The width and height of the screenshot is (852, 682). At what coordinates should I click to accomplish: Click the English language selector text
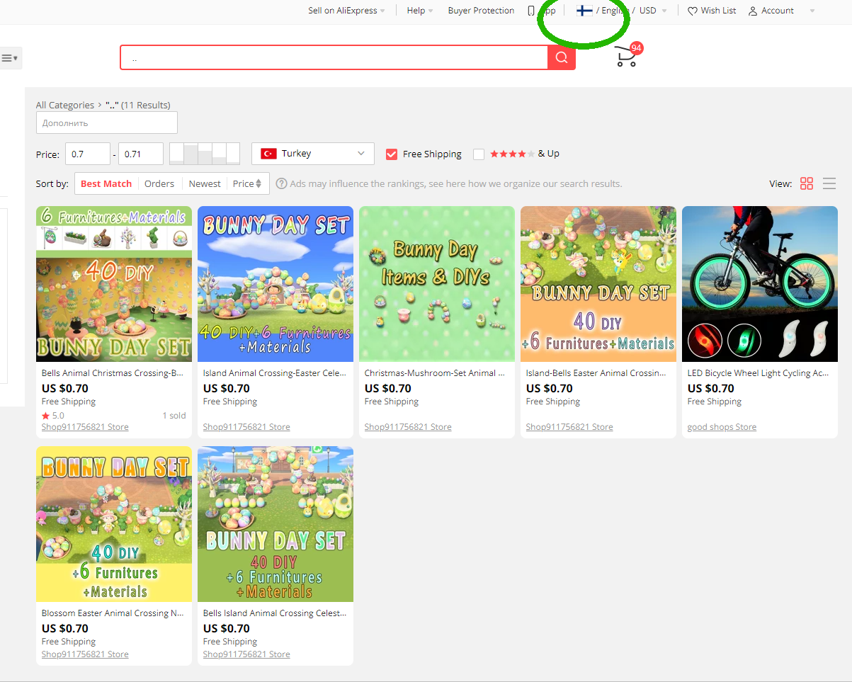coord(615,11)
